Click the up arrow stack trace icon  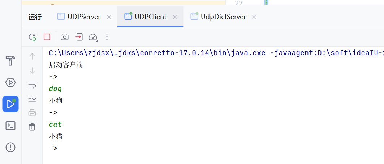32,57
